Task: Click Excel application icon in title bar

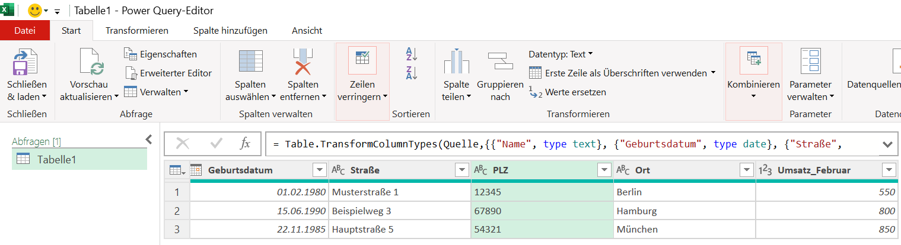Action: (7, 10)
